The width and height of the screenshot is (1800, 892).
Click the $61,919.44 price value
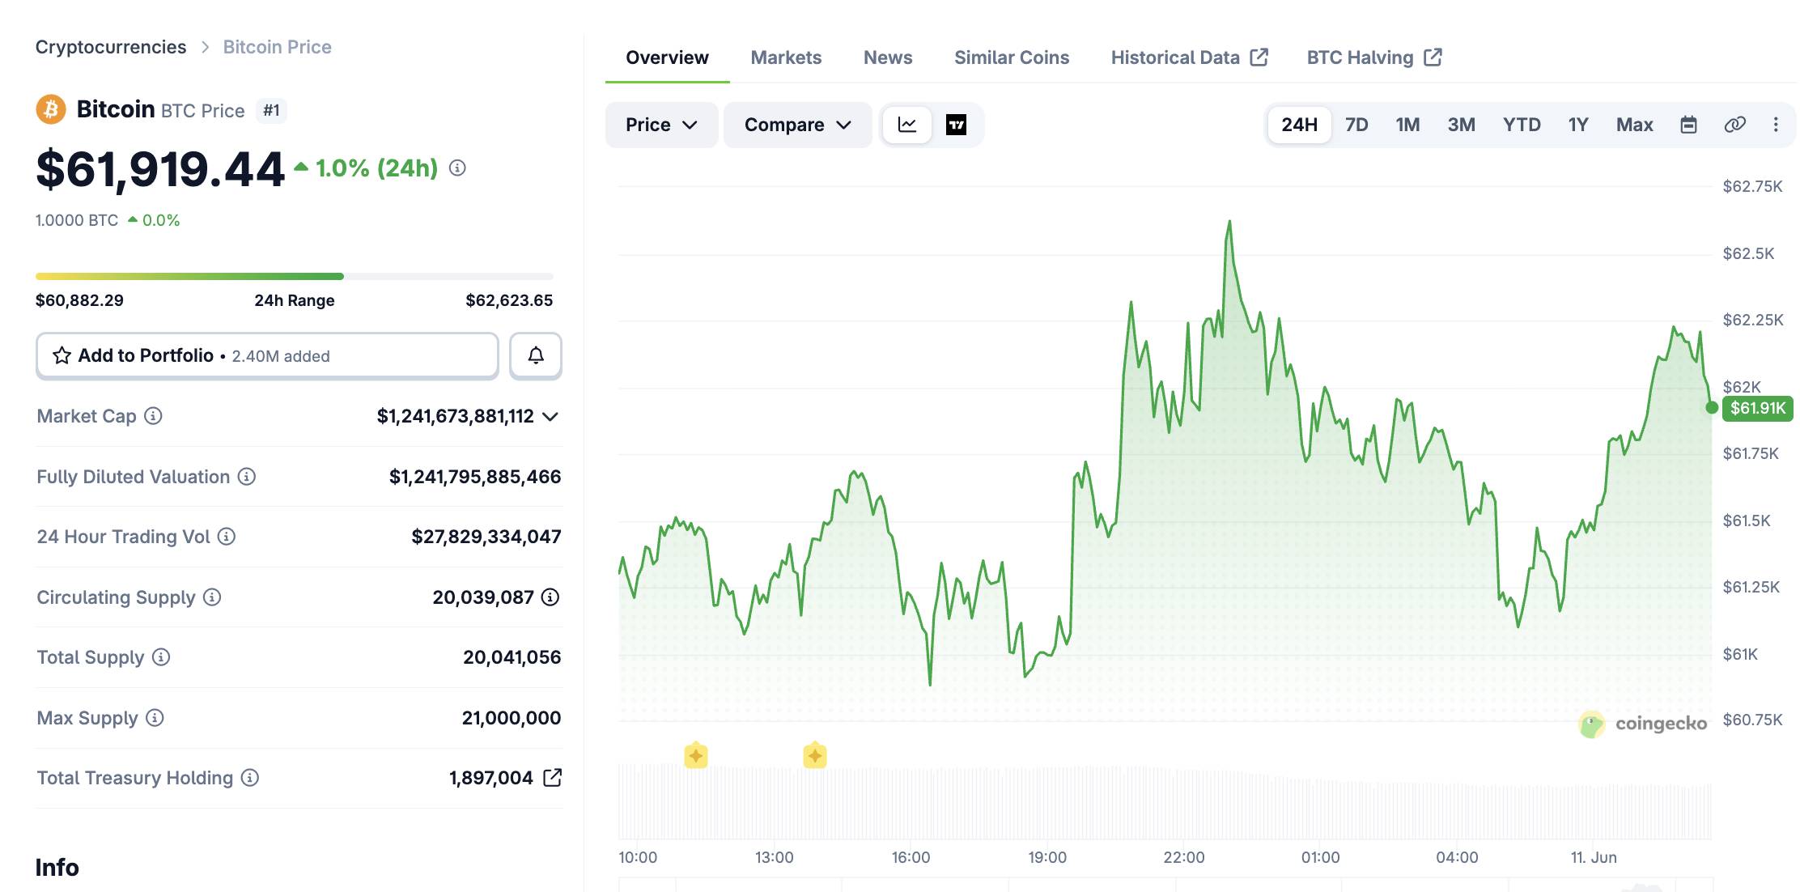(160, 169)
